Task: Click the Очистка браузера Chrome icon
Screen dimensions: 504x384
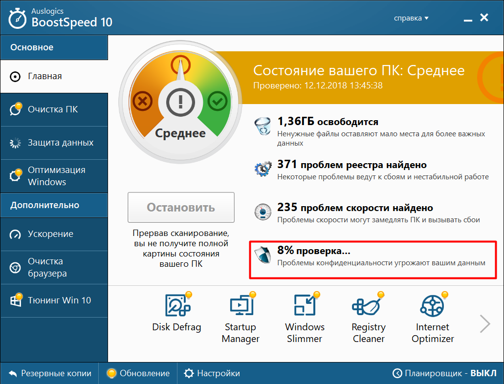Action: click(15, 268)
